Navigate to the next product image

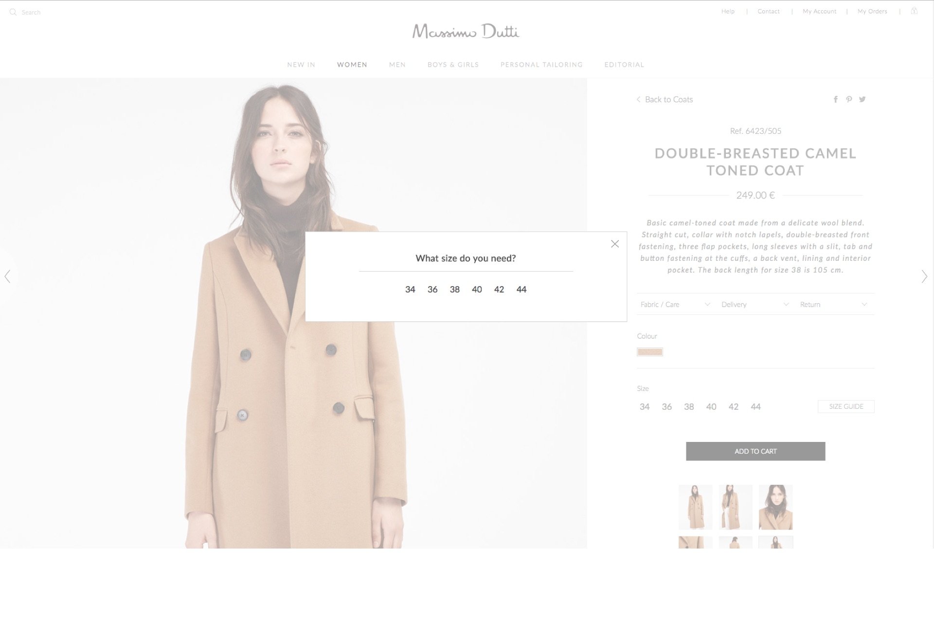[x=924, y=276]
